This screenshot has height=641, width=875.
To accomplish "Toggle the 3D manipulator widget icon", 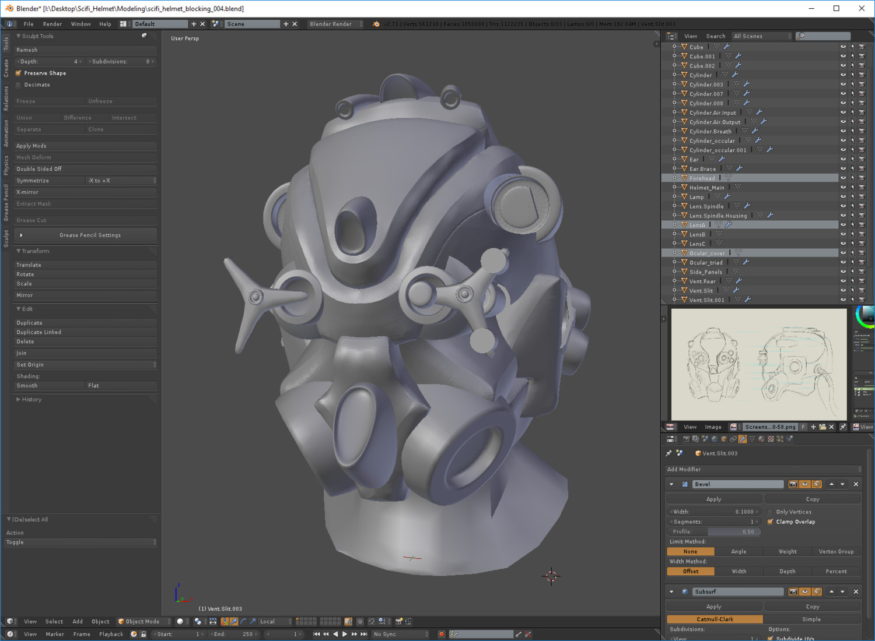I will pyautogui.click(x=225, y=621).
